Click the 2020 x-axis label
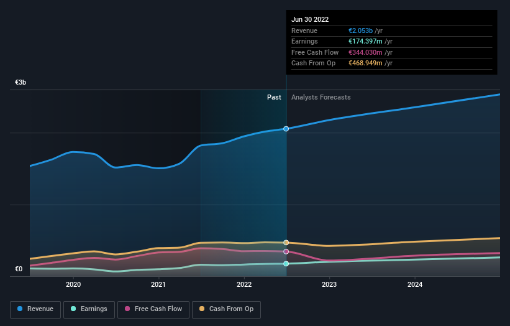510x326 pixels. (x=73, y=285)
